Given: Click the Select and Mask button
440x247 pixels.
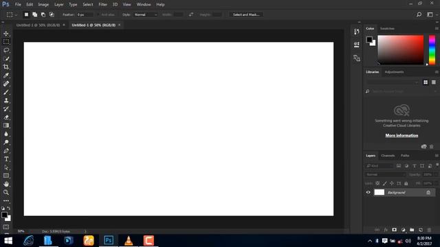Looking at the screenshot, I should [x=246, y=14].
